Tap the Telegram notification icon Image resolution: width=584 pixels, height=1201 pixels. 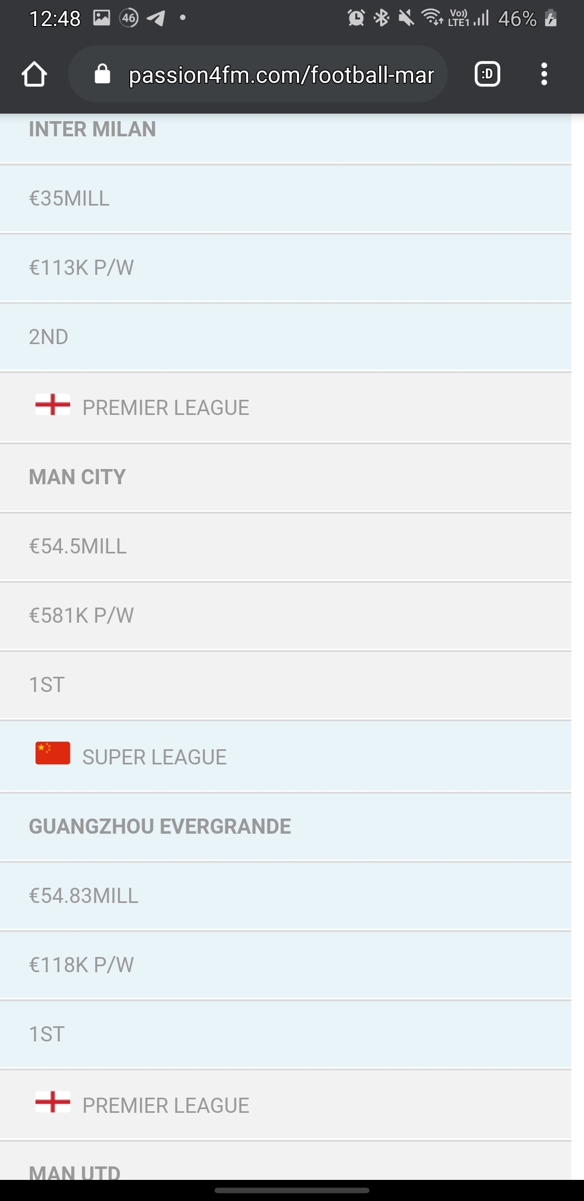(x=156, y=18)
